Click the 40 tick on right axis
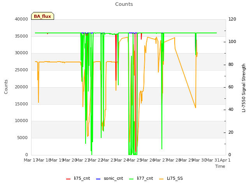The width and height of the screenshot is (249, 186). pos(231,109)
